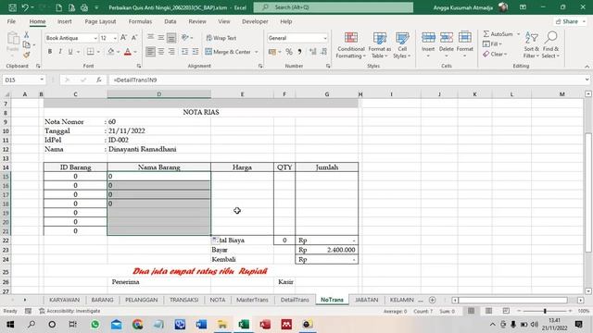Open the Format cells menu
The height and width of the screenshot is (333, 593).
(465, 45)
